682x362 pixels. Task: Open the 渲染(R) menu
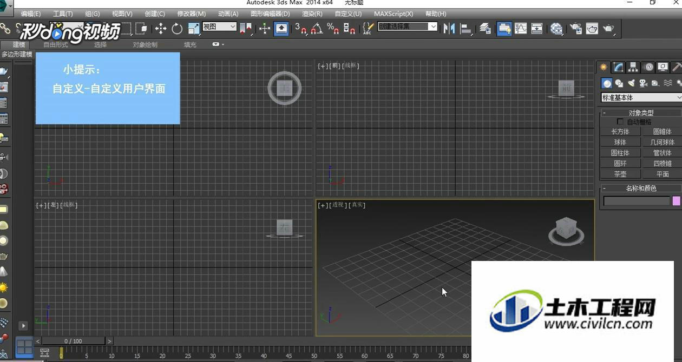point(312,14)
